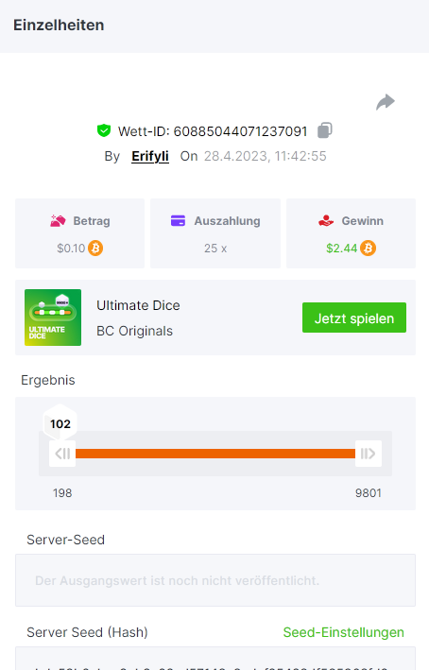
Task: Click the red Gewinn hand icon
Action: click(x=326, y=221)
